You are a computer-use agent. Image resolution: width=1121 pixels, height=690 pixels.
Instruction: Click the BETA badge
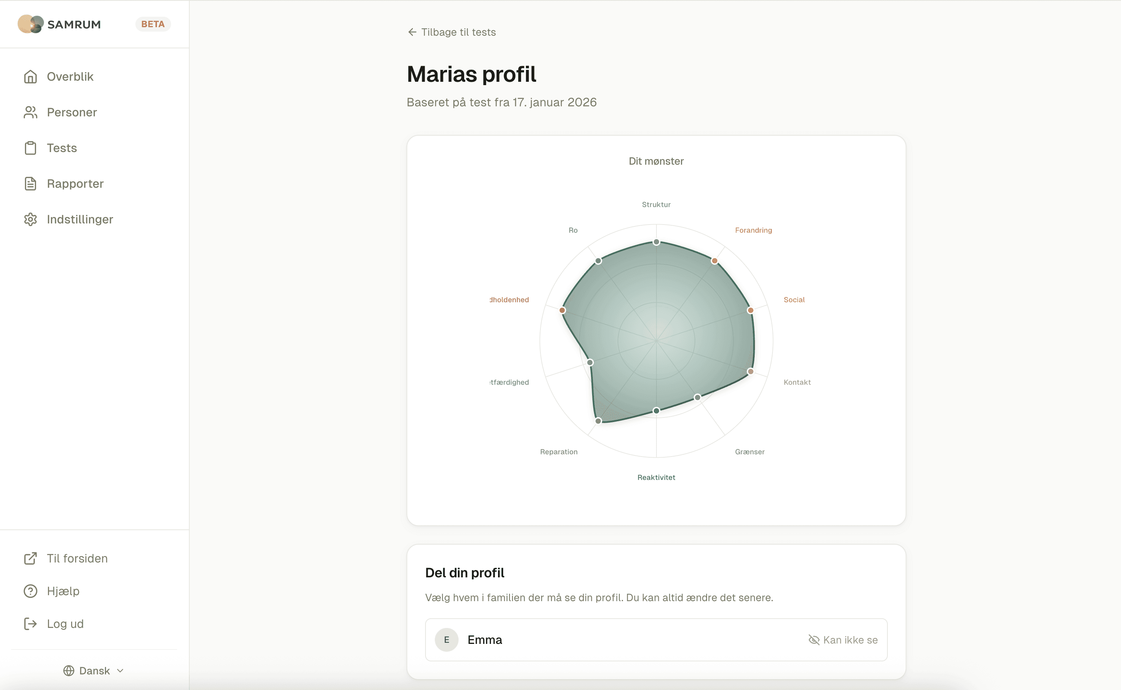pos(153,24)
